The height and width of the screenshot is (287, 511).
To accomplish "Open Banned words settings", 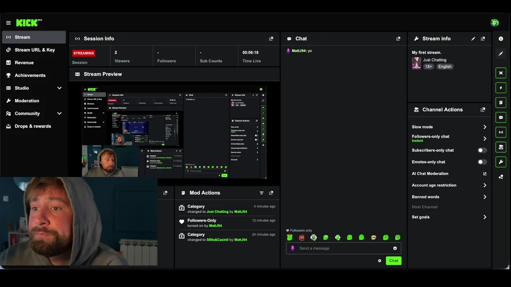I will (449, 197).
